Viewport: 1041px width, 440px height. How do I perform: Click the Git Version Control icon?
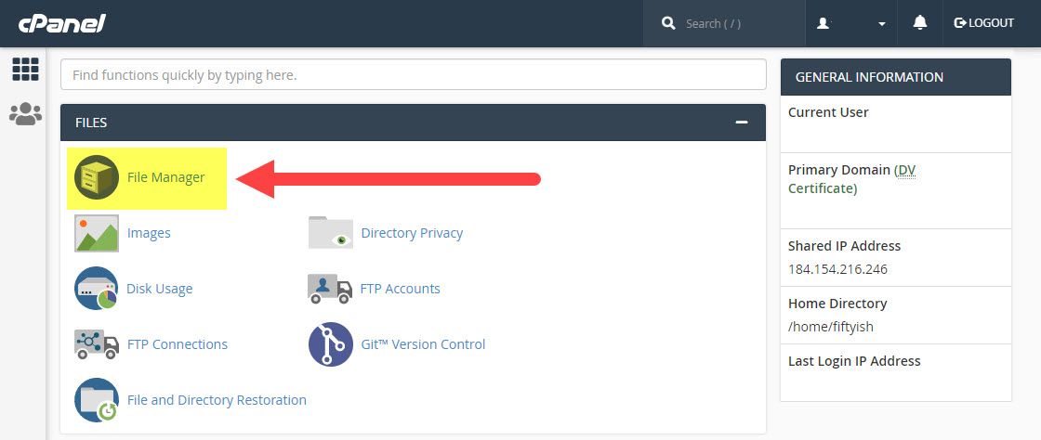pyautogui.click(x=331, y=344)
